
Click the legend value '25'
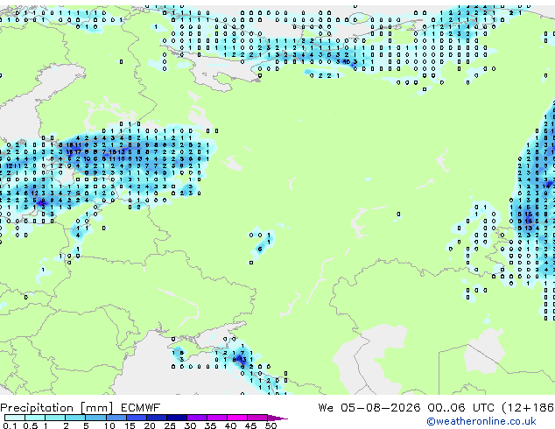tap(170, 425)
